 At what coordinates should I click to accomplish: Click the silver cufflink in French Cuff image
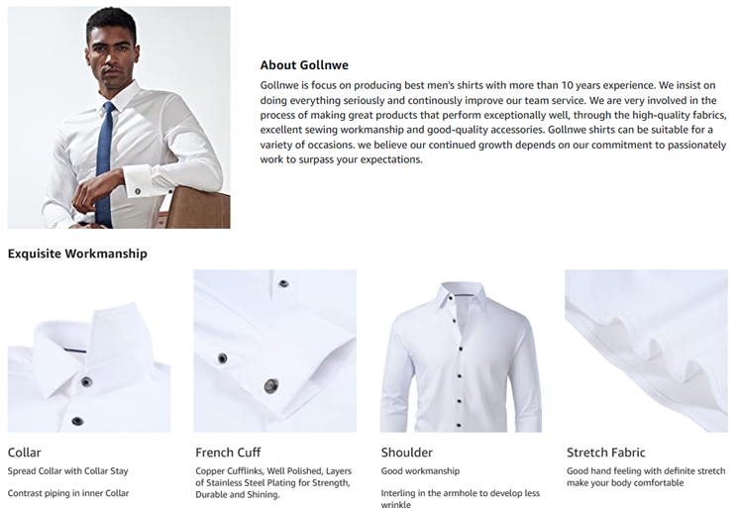coord(270,385)
